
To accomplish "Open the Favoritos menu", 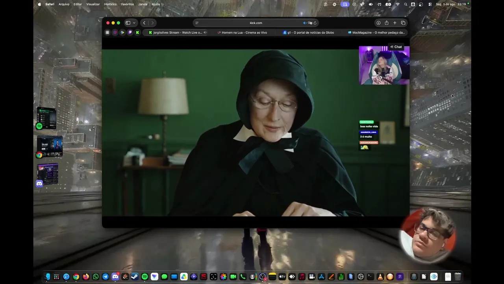I will [x=128, y=4].
